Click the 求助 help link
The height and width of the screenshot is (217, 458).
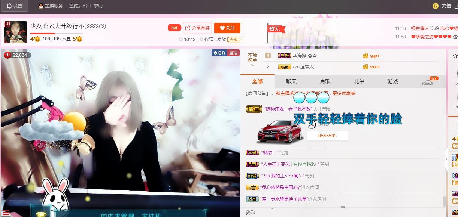[x=98, y=6]
